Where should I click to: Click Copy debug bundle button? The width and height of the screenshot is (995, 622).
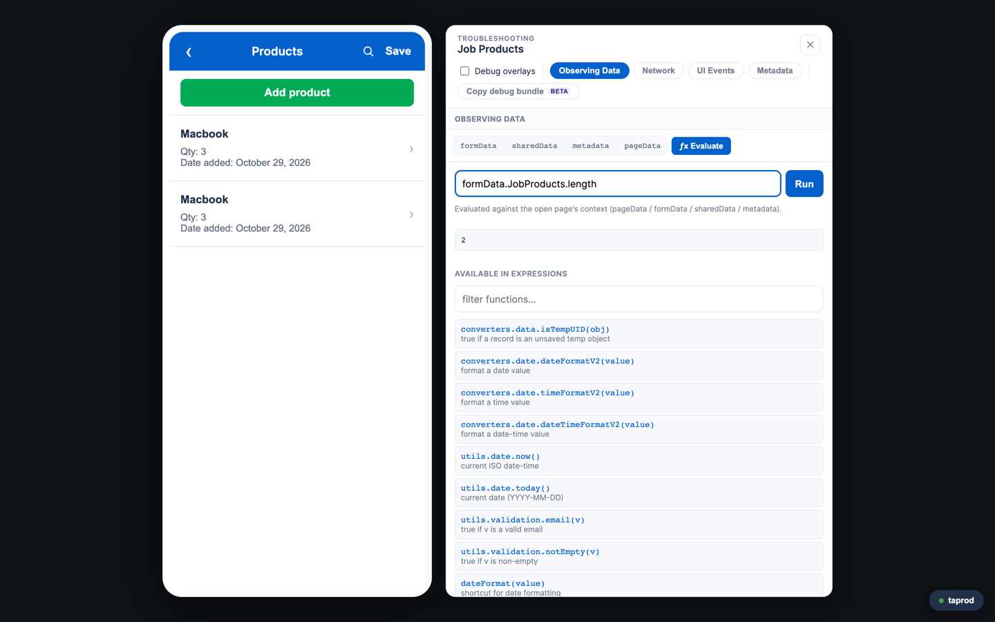coord(518,91)
